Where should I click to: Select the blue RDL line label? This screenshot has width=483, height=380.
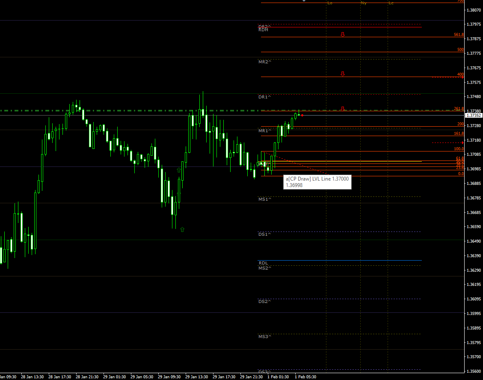[263, 263]
